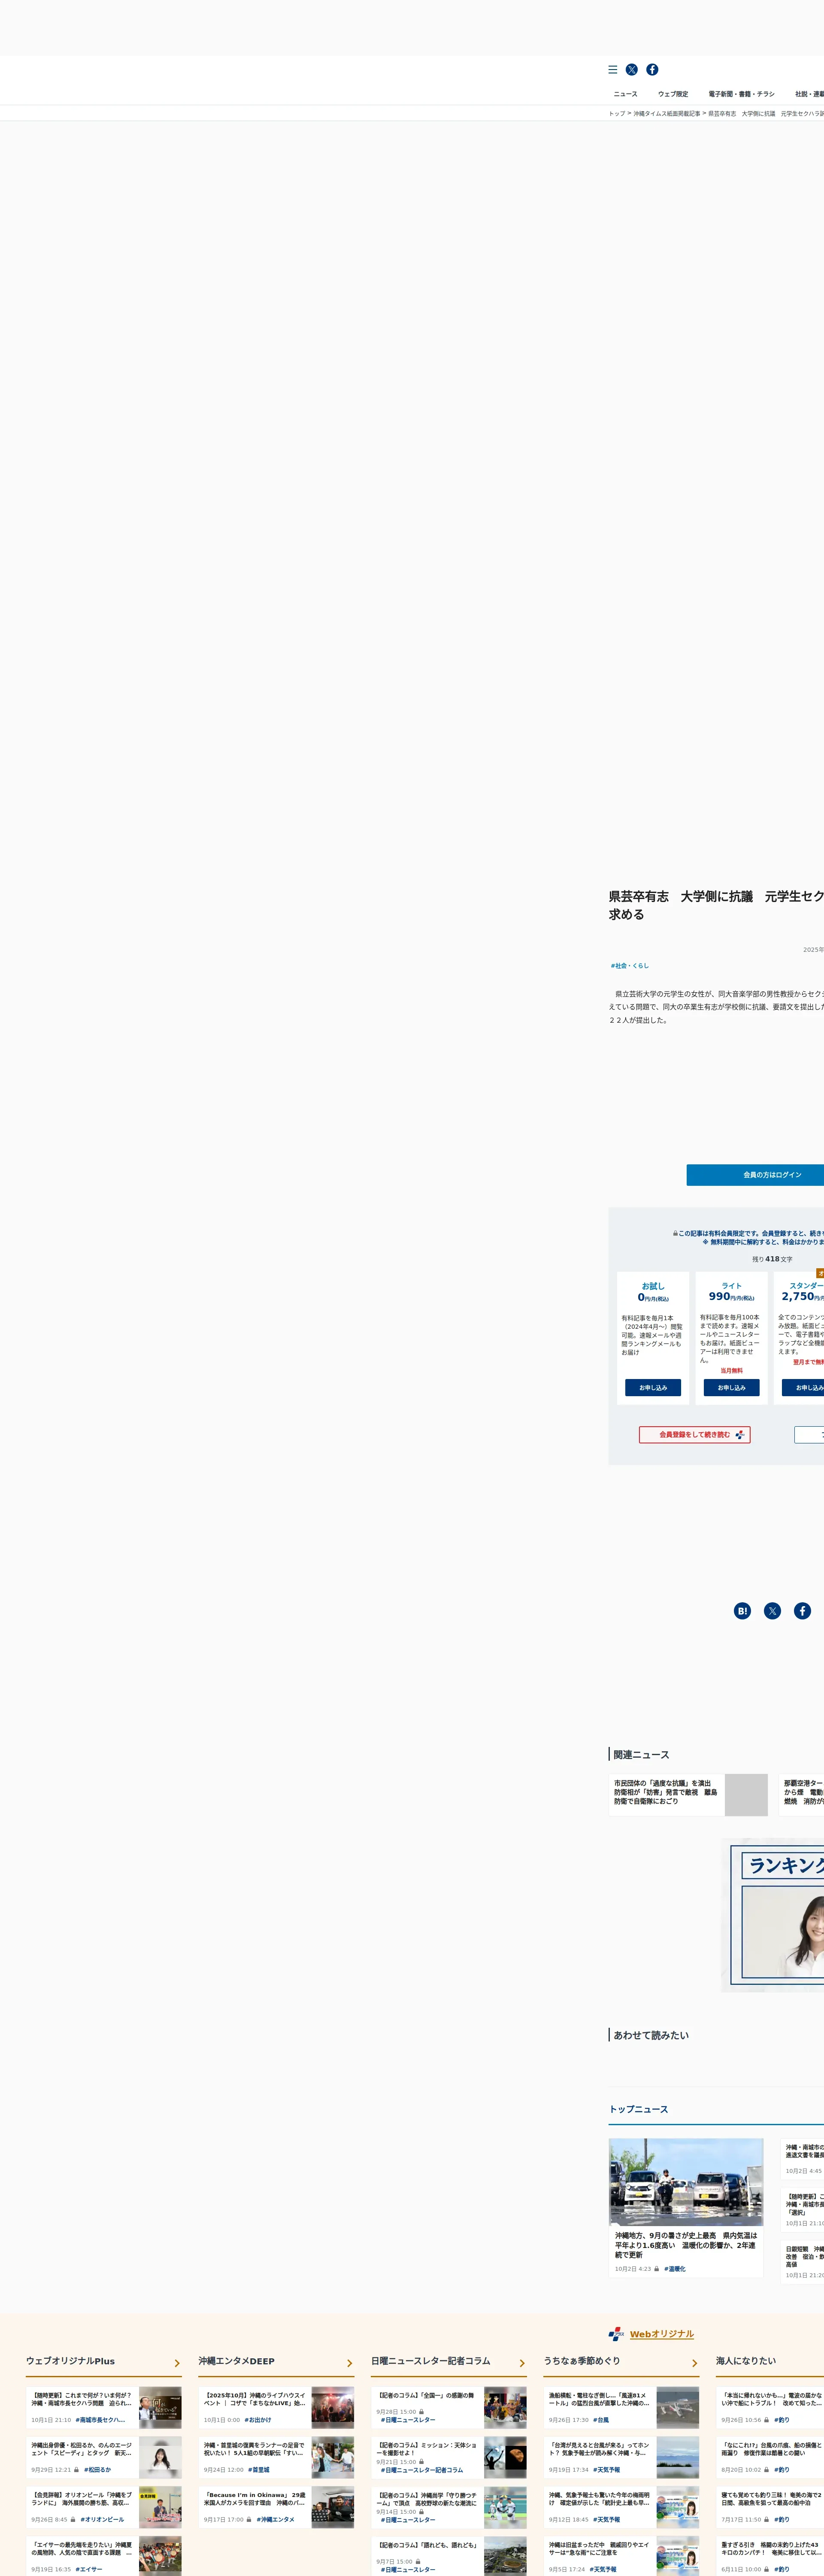Click #社会・くらし tag link
The width and height of the screenshot is (824, 2576).
click(630, 966)
